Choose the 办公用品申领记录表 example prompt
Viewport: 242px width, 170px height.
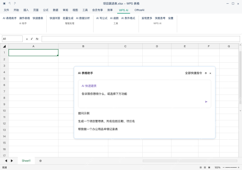pos(98,129)
